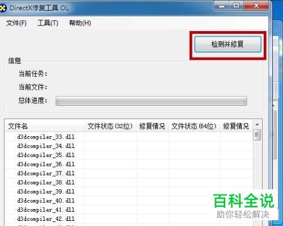The height and width of the screenshot is (226, 283).
Task: Maximize the DirectX repair tool window
Action: coord(236,6)
